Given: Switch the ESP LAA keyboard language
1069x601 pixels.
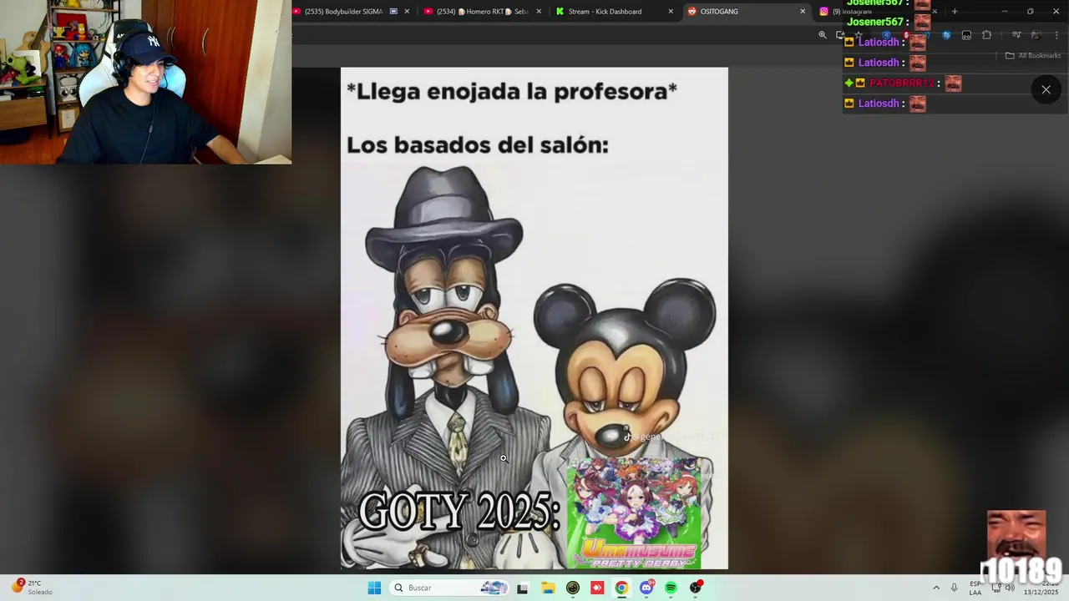Looking at the screenshot, I should coord(975,588).
